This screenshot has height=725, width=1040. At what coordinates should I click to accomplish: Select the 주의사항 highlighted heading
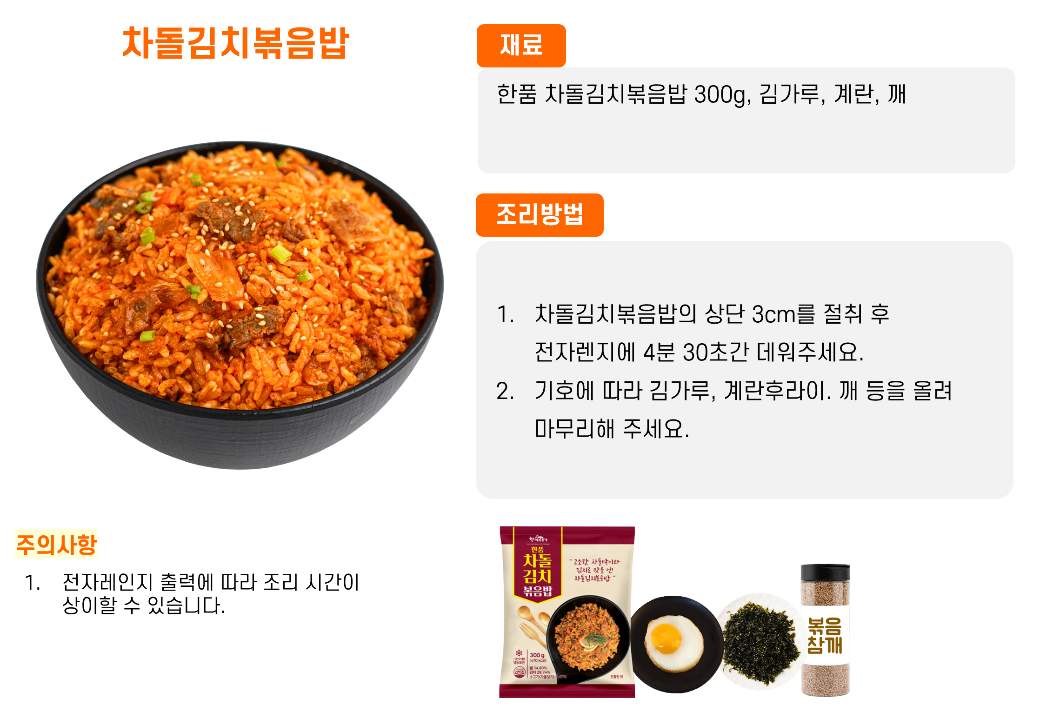[56, 544]
